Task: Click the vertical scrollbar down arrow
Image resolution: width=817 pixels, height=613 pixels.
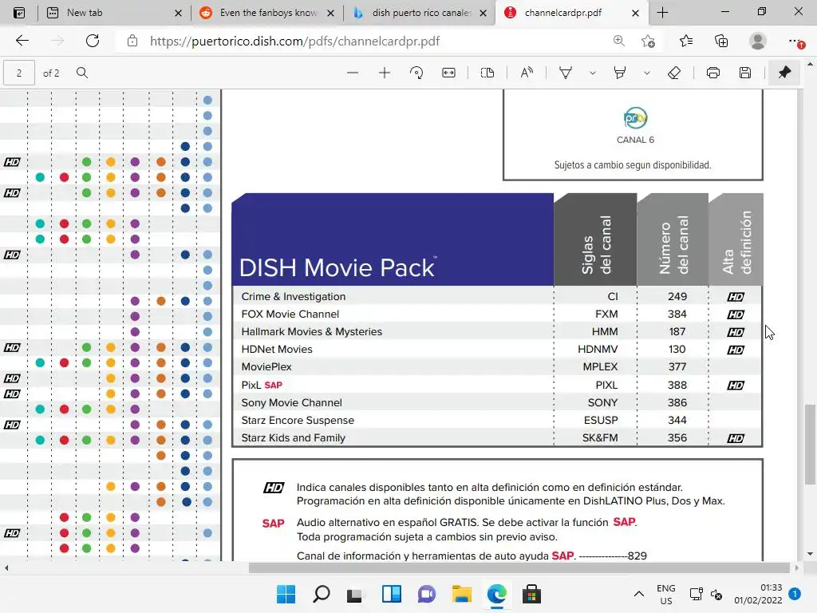Action: (x=809, y=554)
